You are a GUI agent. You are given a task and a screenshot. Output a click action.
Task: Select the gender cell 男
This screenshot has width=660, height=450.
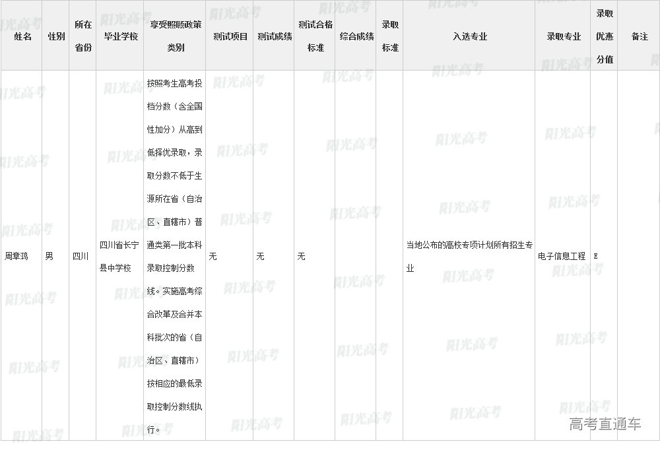point(49,256)
